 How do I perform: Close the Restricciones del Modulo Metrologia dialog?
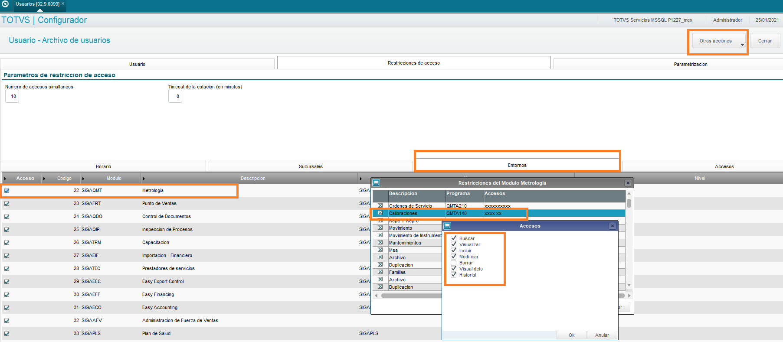[x=628, y=183]
